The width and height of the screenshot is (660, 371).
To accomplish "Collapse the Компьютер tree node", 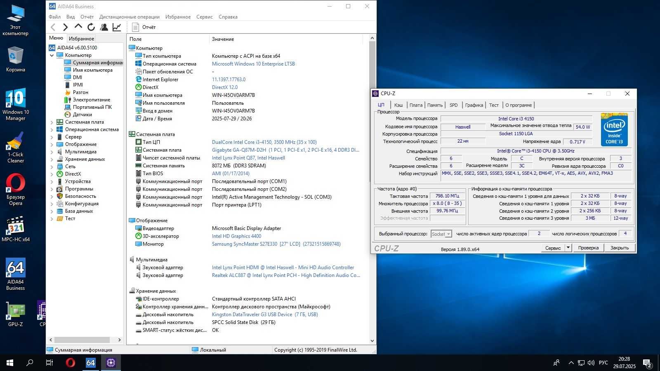I will pyautogui.click(x=52, y=55).
